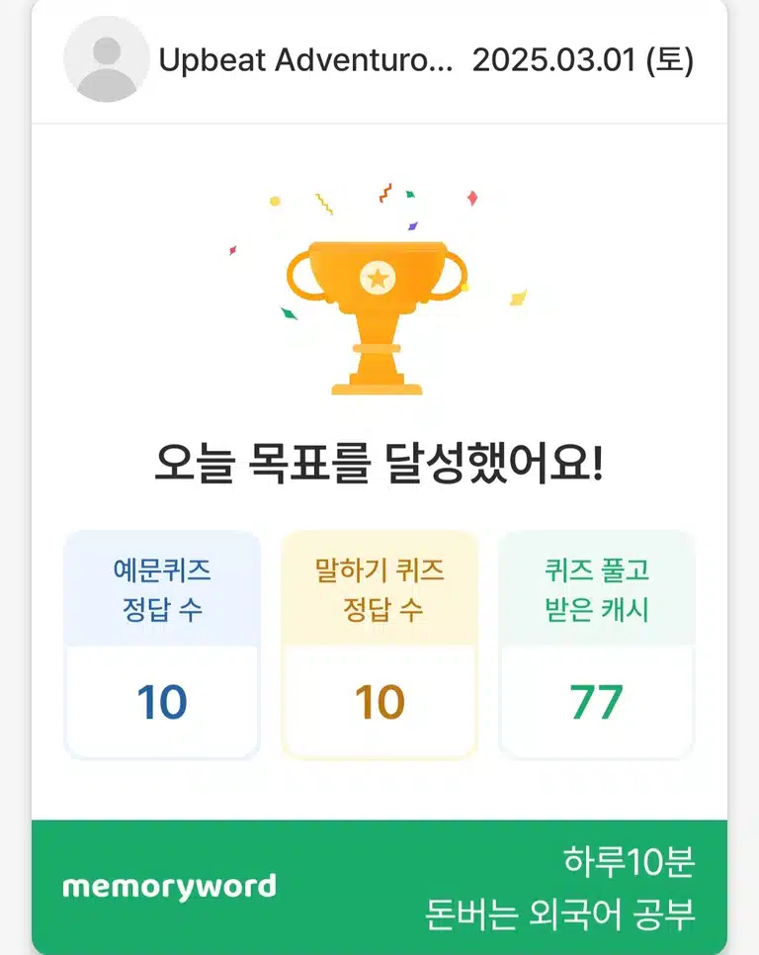Screen dimensions: 759x955
Task: Open the 퀴즈 풀고 받은 캐시 card
Action: coord(597,645)
